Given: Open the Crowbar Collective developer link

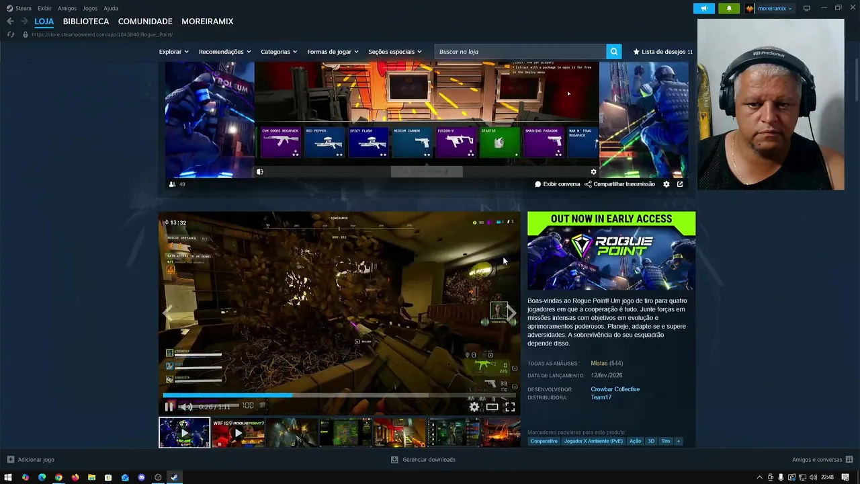Looking at the screenshot, I should coord(615,389).
